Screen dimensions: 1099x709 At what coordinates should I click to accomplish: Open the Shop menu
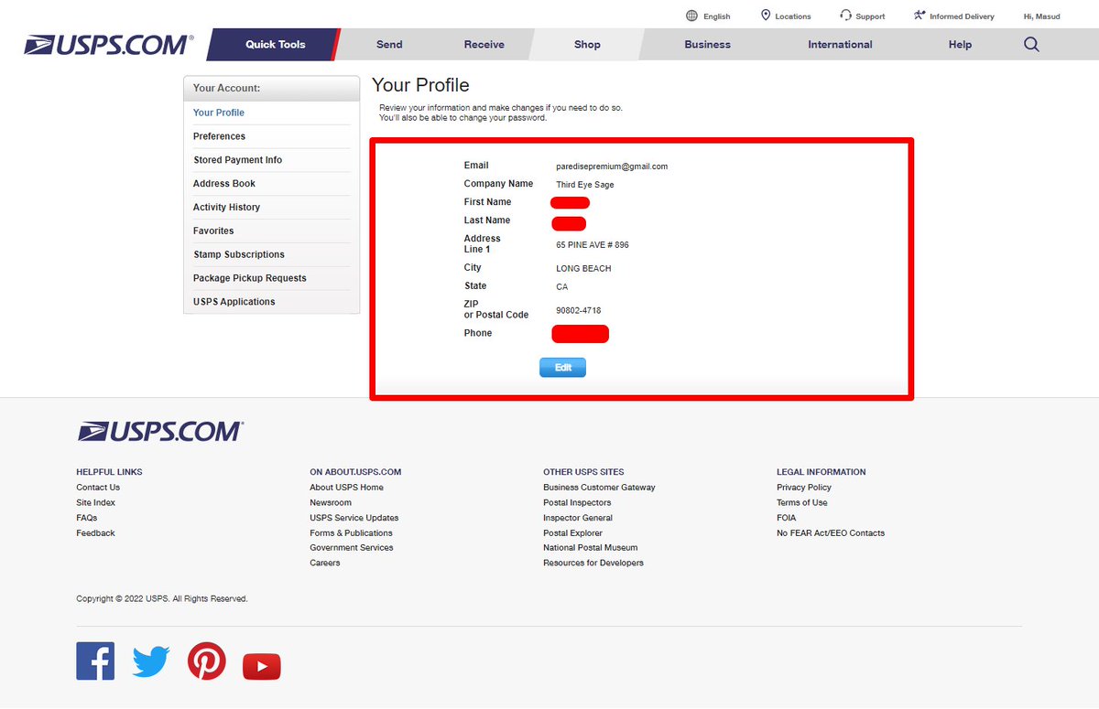[587, 44]
